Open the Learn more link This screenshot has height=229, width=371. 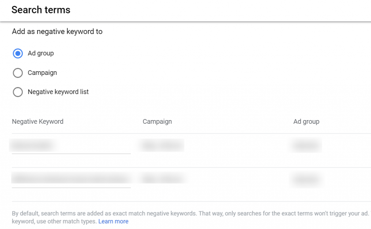tap(113, 221)
